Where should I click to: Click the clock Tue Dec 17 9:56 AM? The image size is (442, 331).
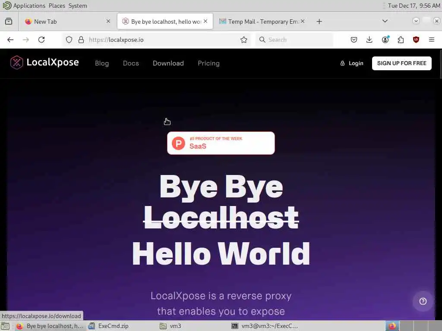414,6
